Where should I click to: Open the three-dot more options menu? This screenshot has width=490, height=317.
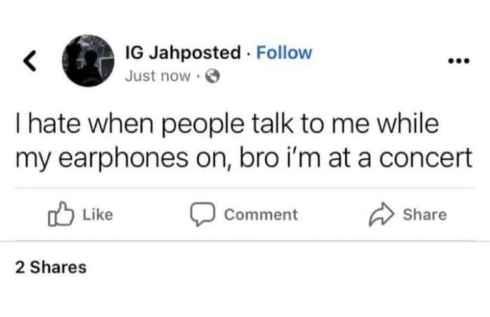pos(459,61)
